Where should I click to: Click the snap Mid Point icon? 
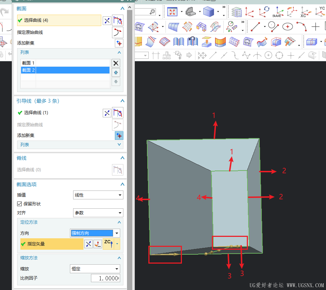(224, 55)
